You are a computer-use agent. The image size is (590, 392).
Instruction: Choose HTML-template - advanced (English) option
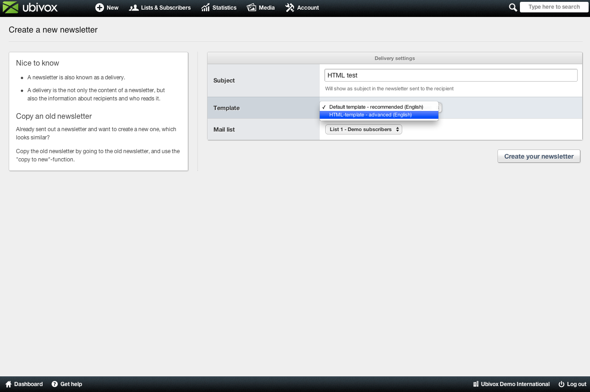[379, 115]
